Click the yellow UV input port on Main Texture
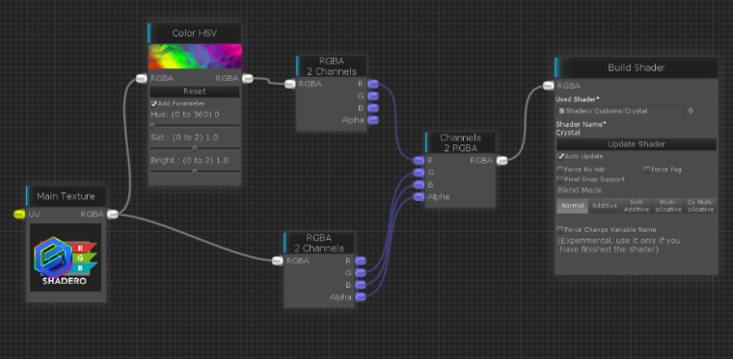Image resolution: width=733 pixels, height=359 pixels. (19, 214)
